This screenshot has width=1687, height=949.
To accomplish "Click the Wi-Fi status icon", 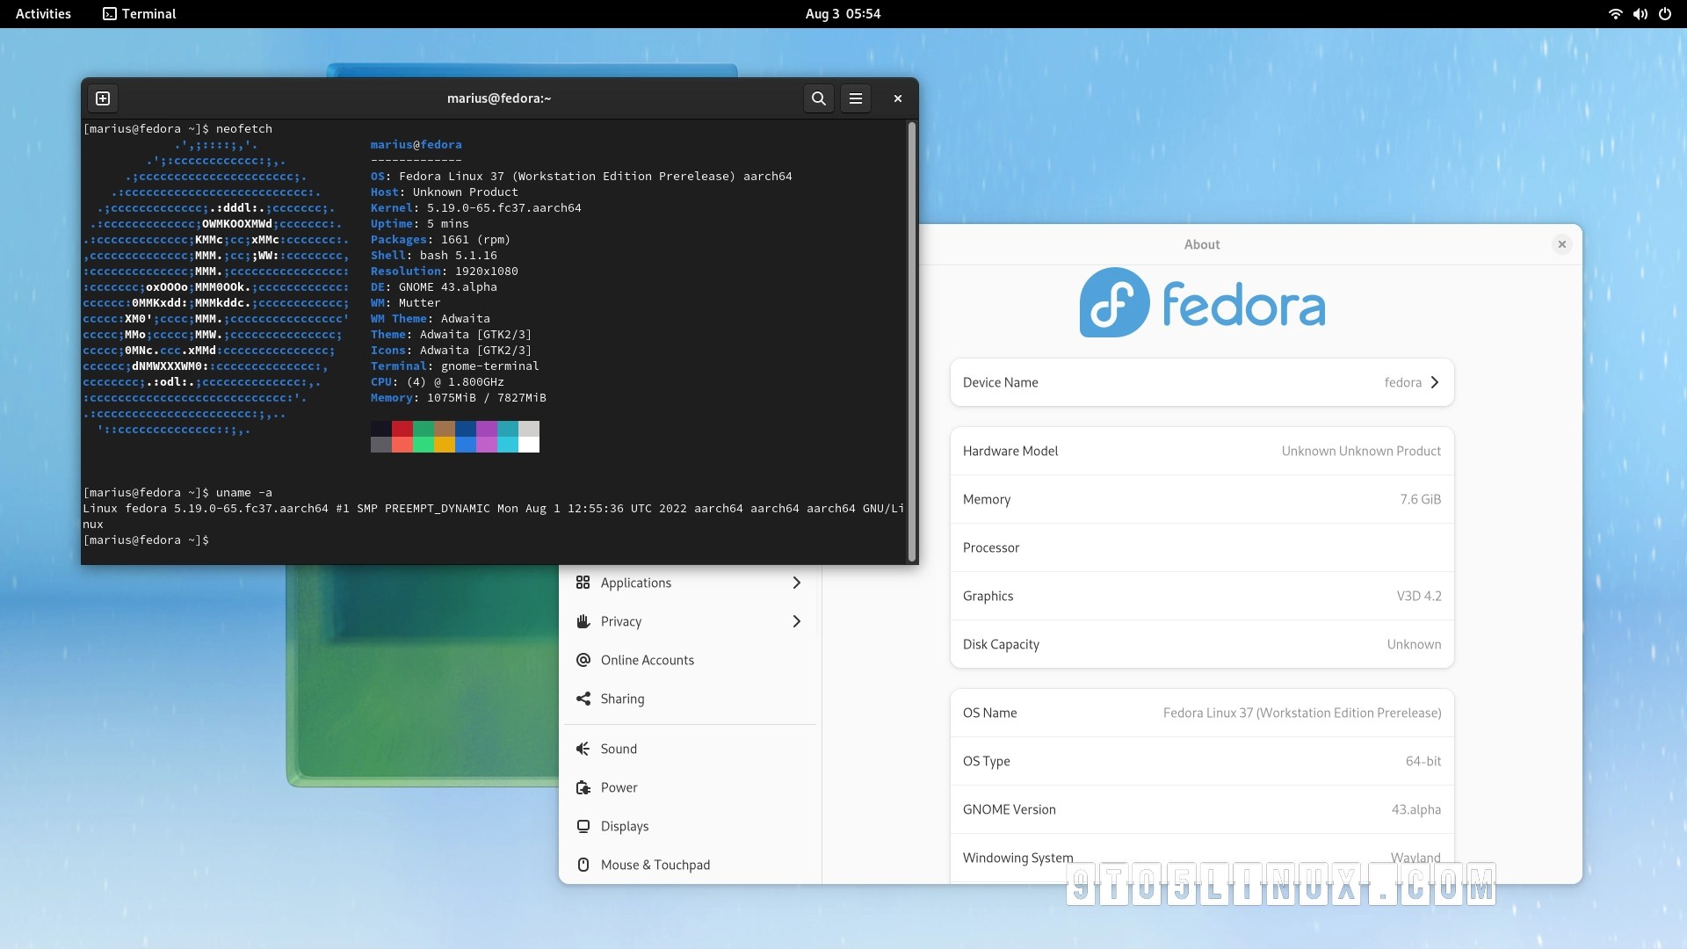I will point(1615,14).
